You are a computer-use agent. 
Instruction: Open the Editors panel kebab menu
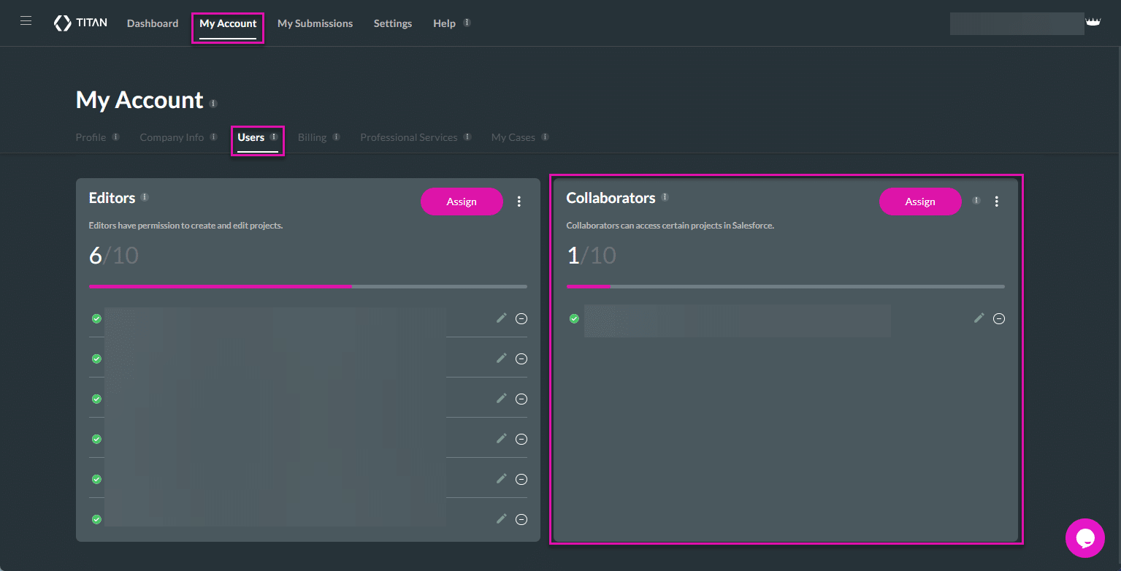point(519,201)
